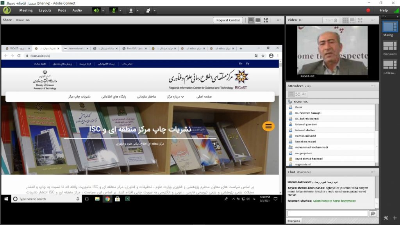Click the send chat message icon
Image resolution: width=400 pixels, height=225 pixels.
tap(373, 214)
